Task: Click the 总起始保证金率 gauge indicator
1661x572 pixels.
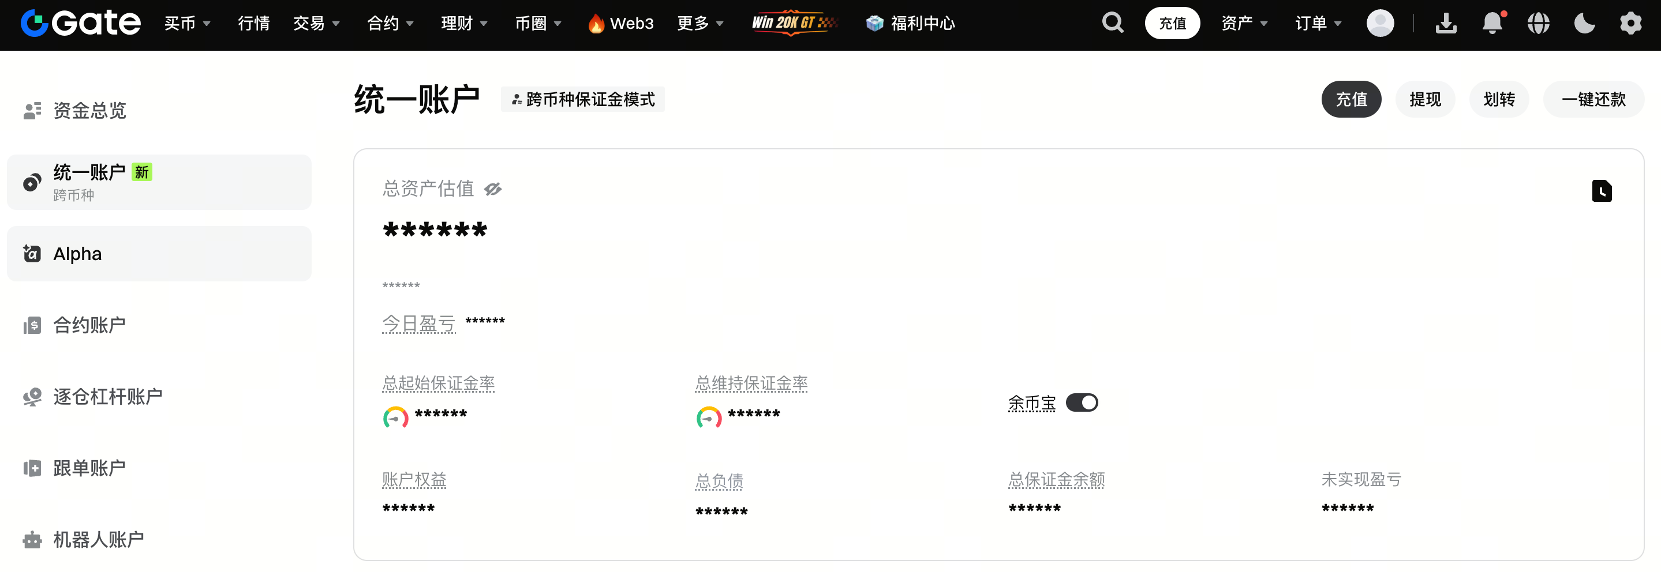Action: click(x=395, y=417)
